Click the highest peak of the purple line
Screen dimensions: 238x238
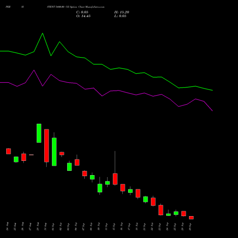(34, 70)
